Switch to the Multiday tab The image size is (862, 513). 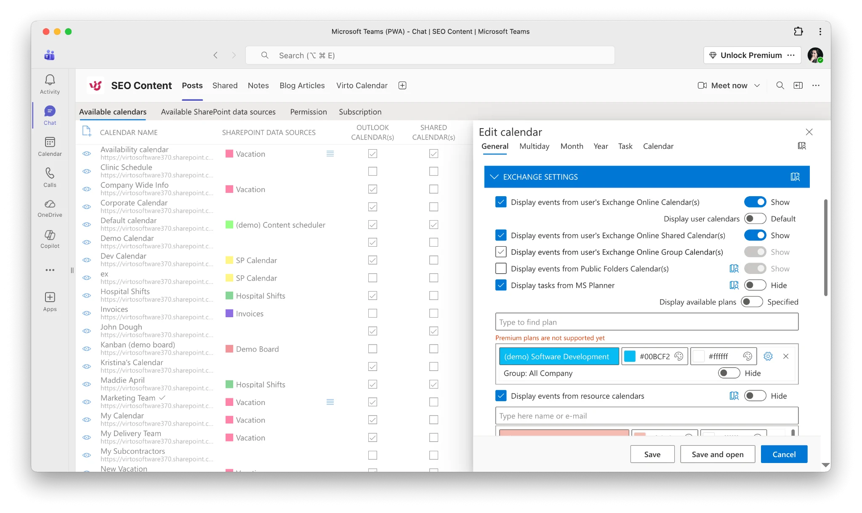coord(534,146)
